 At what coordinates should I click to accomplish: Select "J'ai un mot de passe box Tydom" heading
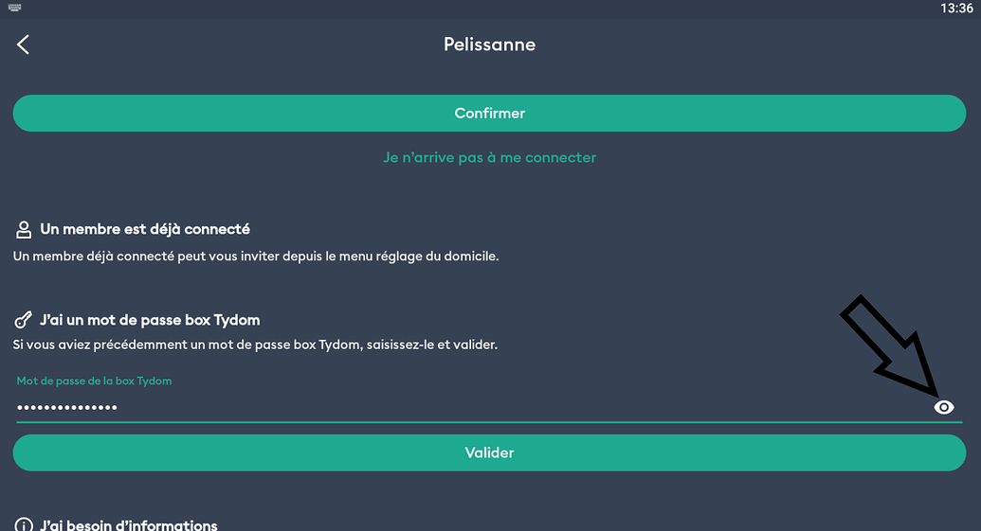point(150,320)
